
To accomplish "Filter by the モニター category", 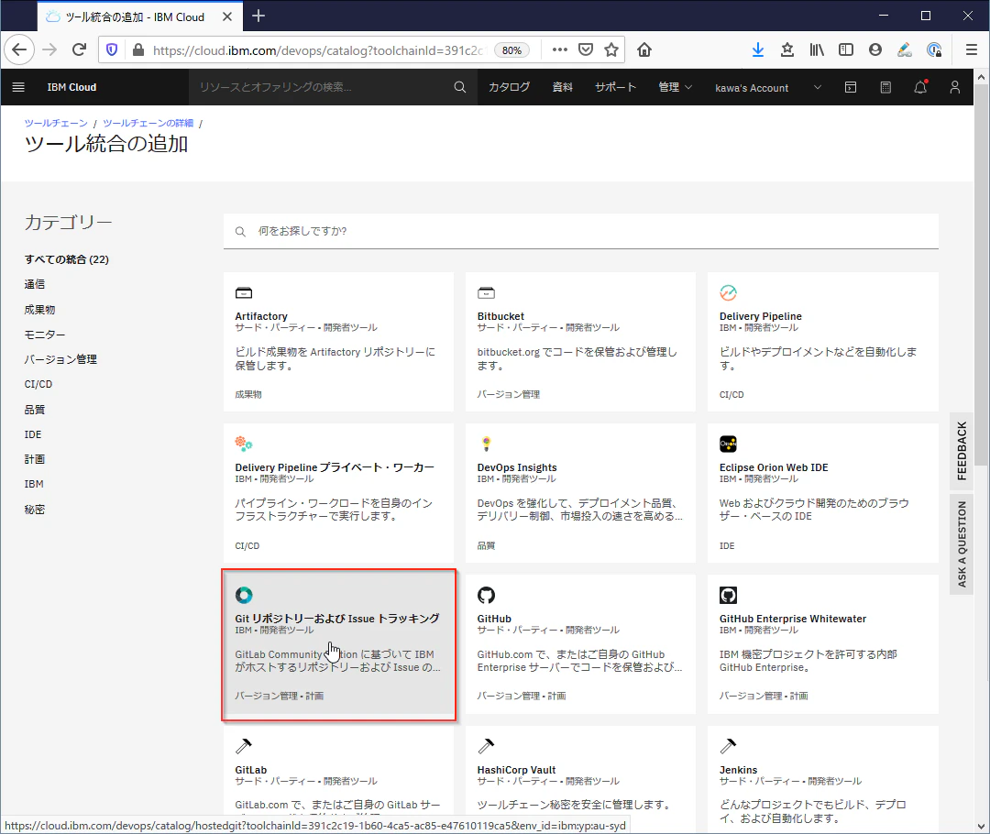I will (x=45, y=335).
